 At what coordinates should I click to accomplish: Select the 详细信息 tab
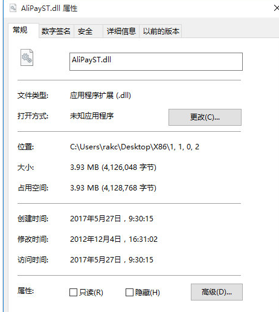point(121,31)
